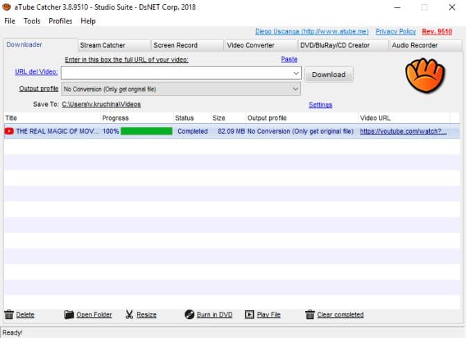Click the Delete trash can icon
Image resolution: width=466 pixels, height=338 pixels.
point(9,314)
